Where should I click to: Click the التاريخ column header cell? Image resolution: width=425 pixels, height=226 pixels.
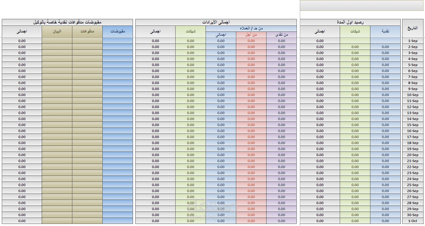(x=412, y=29)
